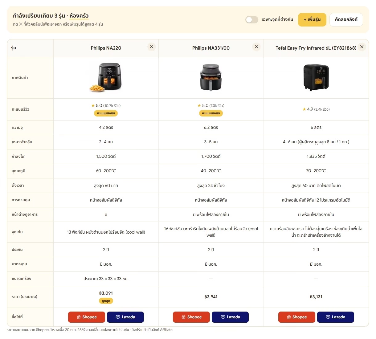The image size is (376, 339).
Task: Click the ประมาณ 33 × 33 × 33 ซม. cell
Action: click(x=106, y=279)
